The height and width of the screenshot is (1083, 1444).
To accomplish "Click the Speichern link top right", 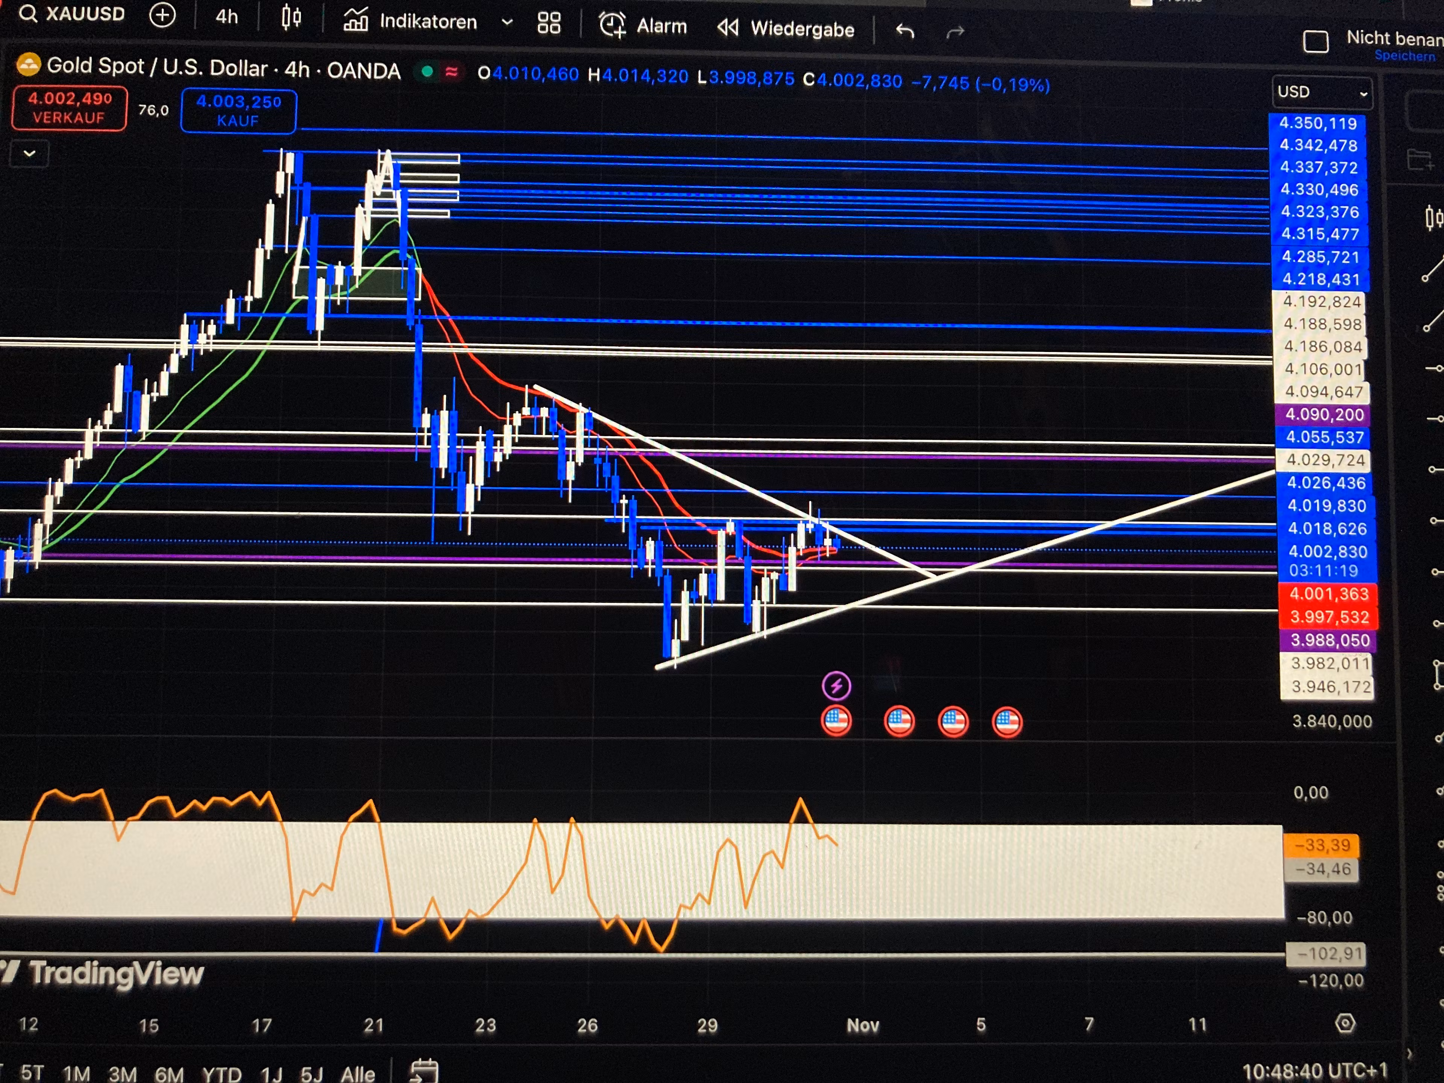I will [x=1406, y=56].
